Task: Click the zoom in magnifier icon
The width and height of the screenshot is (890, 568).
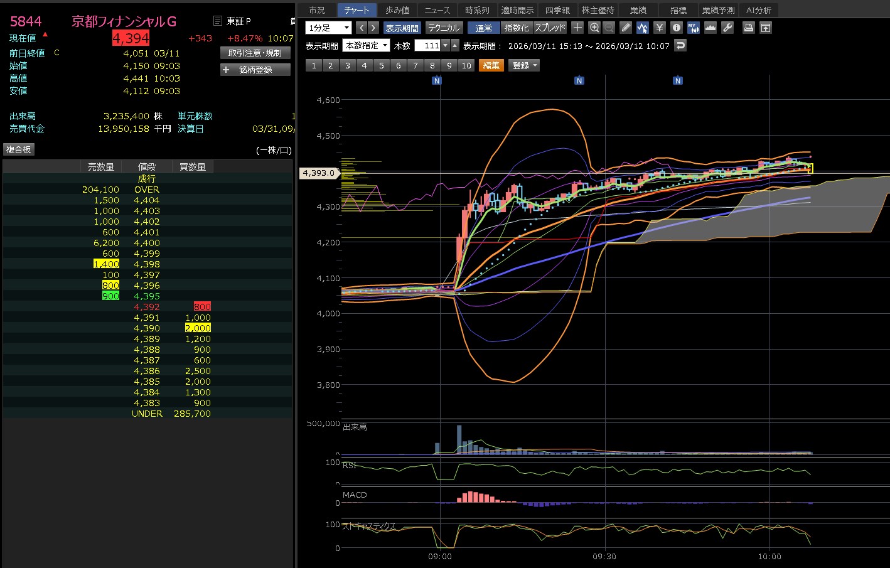Action: [x=594, y=28]
